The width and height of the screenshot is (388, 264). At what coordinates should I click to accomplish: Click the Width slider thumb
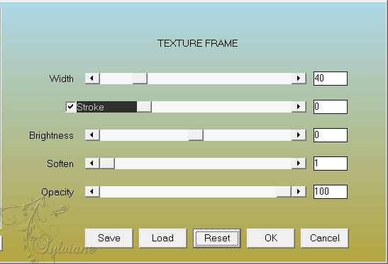pyautogui.click(x=140, y=79)
